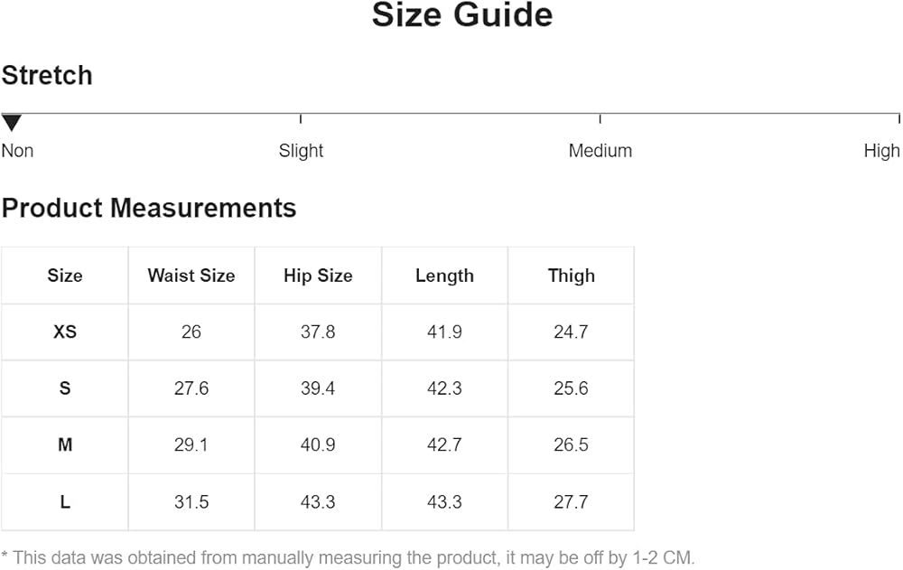Select the S size row label
Image resolution: width=903 pixels, height=570 pixels.
(64, 388)
